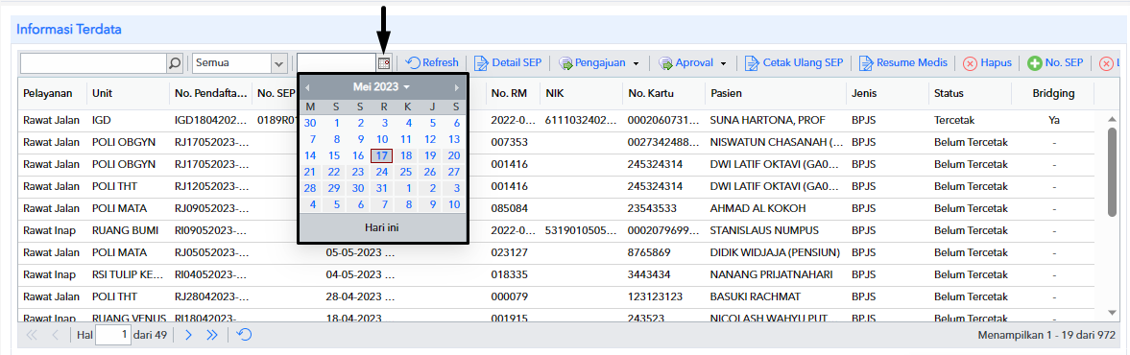The height and width of the screenshot is (355, 1130).
Task: Click the green No. SEP button
Action: (x=1056, y=62)
